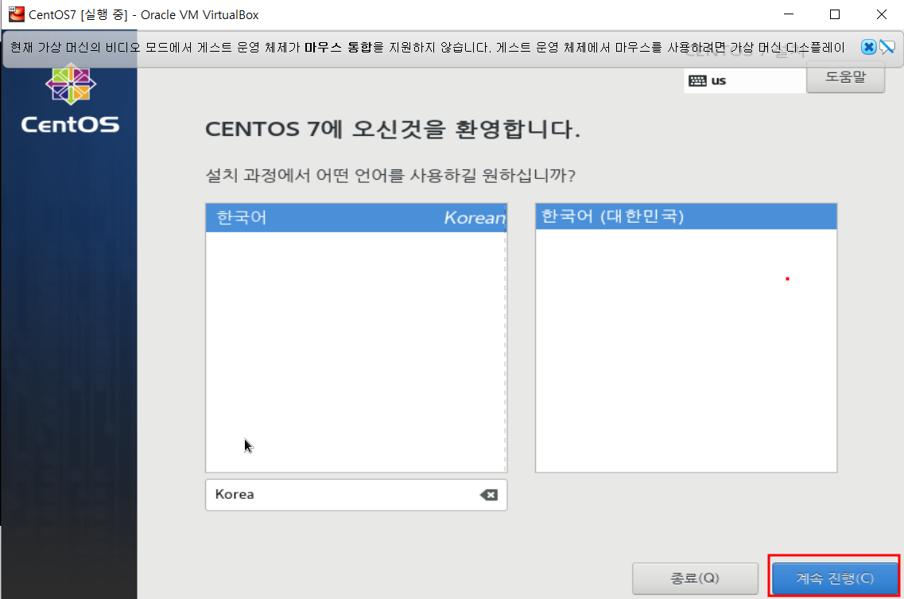This screenshot has width=904, height=599.
Task: Click the CENTOS 7 welcome heading
Action: (x=393, y=129)
